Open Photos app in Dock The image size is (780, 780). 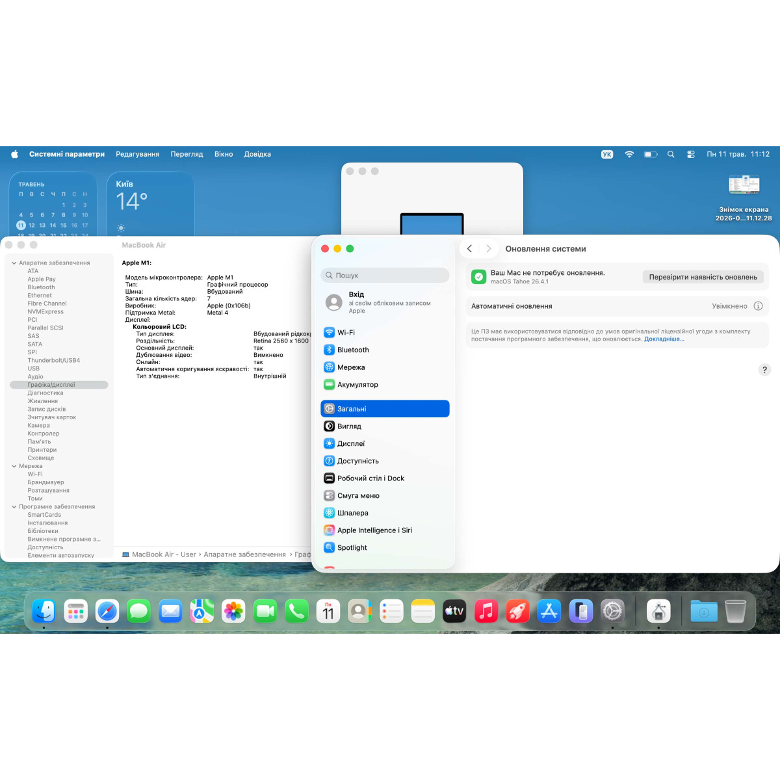233,611
